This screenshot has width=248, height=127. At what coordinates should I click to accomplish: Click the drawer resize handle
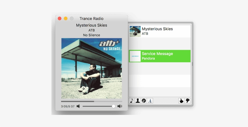point(192,64)
